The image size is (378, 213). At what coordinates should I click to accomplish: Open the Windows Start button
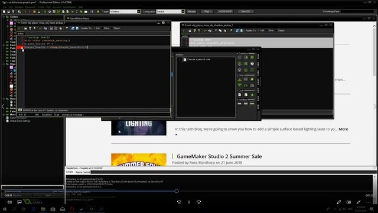pyautogui.click(x=4, y=209)
